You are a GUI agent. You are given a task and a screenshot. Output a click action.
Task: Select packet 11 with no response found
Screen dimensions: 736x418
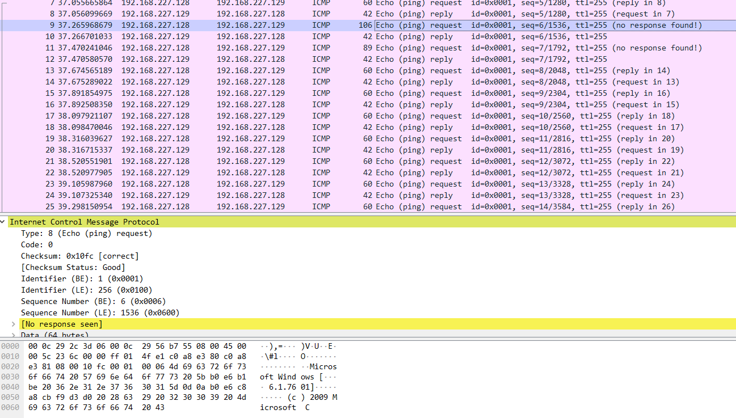point(368,48)
